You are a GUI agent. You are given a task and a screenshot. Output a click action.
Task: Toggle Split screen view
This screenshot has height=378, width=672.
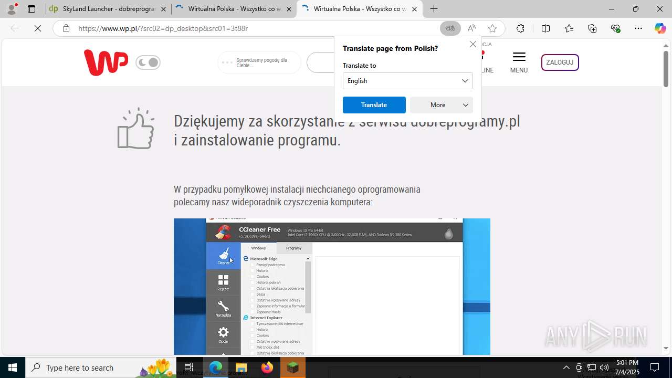pyautogui.click(x=545, y=28)
